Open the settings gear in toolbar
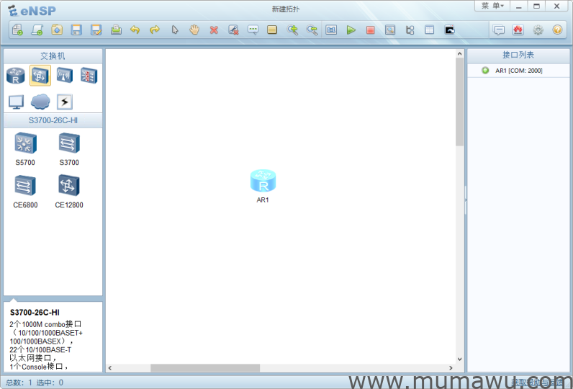The height and width of the screenshot is (389, 573). tap(538, 30)
